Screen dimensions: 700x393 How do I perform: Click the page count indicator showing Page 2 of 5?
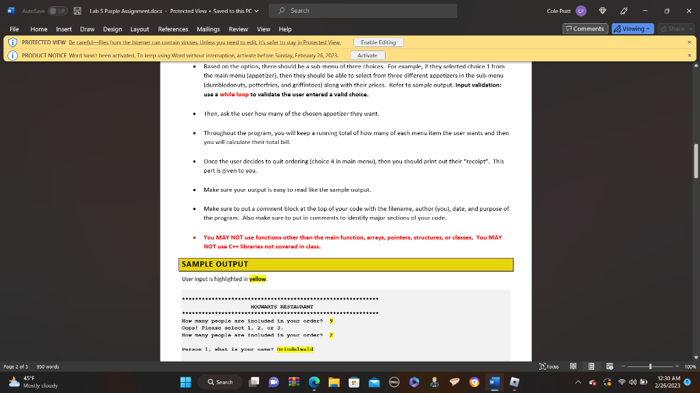pyautogui.click(x=17, y=366)
